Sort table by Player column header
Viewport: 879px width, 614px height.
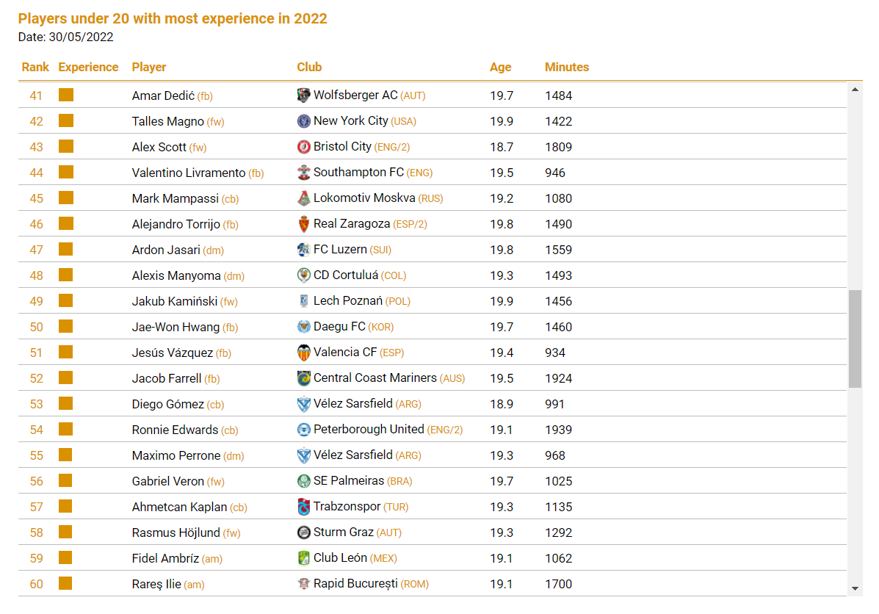pyautogui.click(x=148, y=68)
